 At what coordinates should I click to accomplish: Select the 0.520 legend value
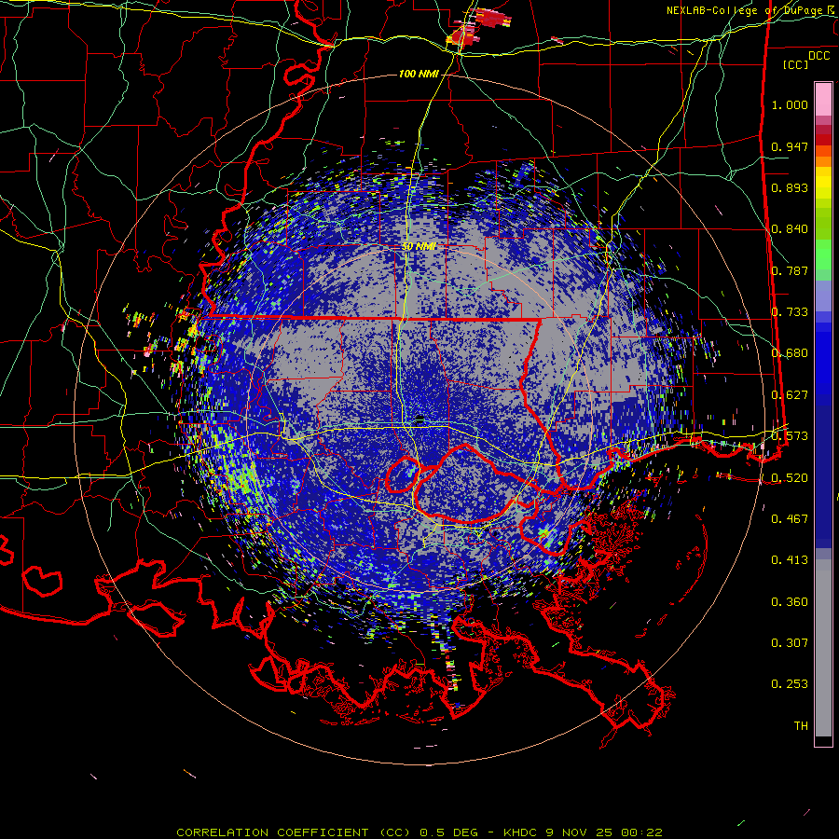point(790,478)
